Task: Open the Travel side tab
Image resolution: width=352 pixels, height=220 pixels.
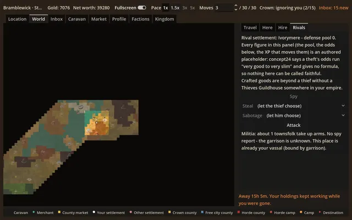Action: coord(250,28)
